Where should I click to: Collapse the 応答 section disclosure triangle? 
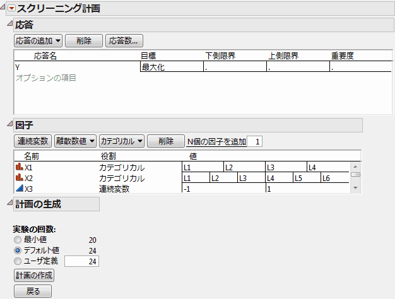pyautogui.click(x=9, y=23)
